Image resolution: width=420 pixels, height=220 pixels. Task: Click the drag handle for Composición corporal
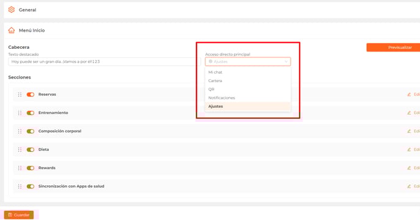tap(20, 131)
